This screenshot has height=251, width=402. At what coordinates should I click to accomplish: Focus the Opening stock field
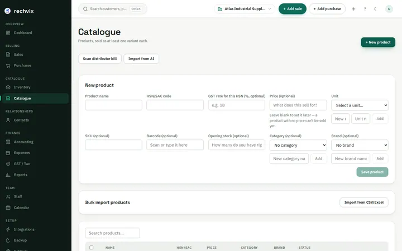click(x=237, y=145)
